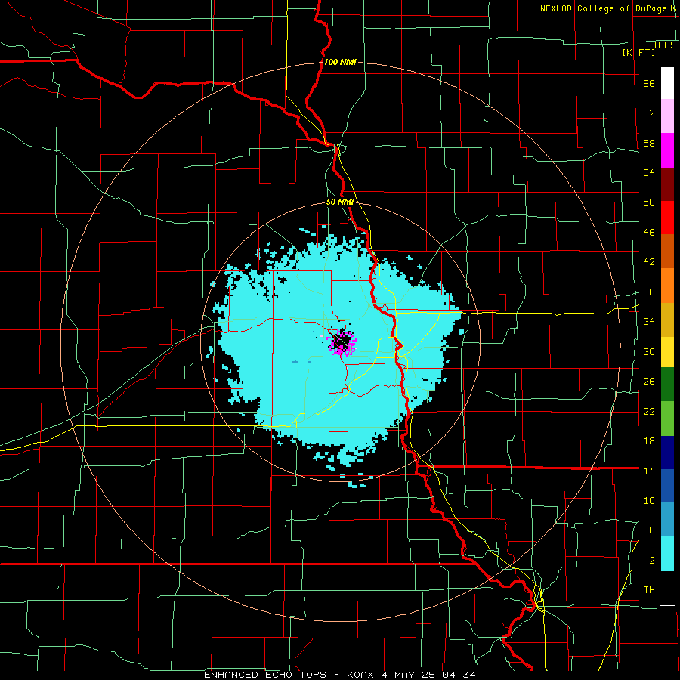
Task: Click the K FT units label
Action: tap(638, 52)
